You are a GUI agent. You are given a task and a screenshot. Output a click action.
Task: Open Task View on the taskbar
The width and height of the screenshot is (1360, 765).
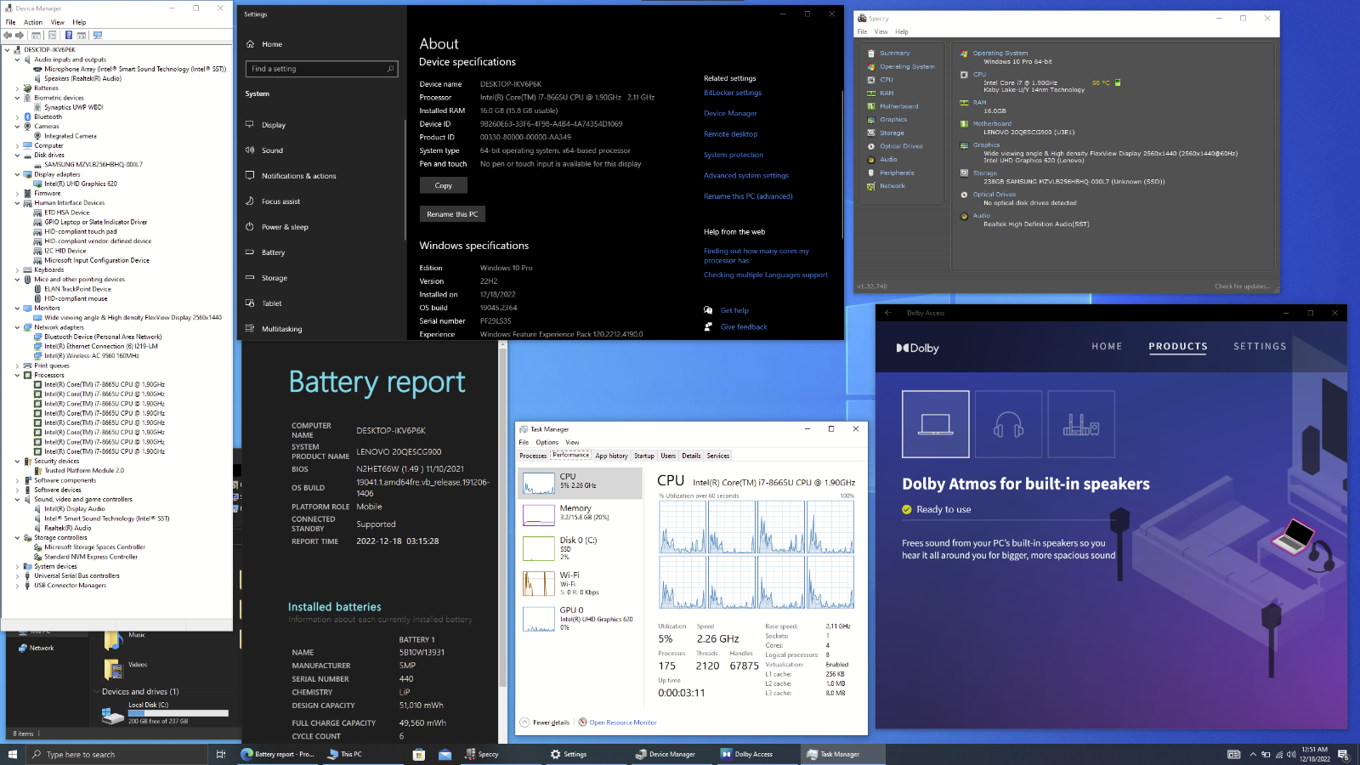(x=220, y=754)
